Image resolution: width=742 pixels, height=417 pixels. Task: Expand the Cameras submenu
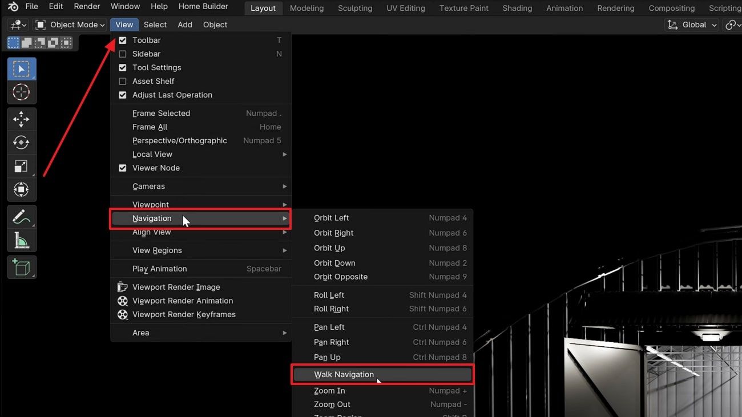tap(149, 186)
